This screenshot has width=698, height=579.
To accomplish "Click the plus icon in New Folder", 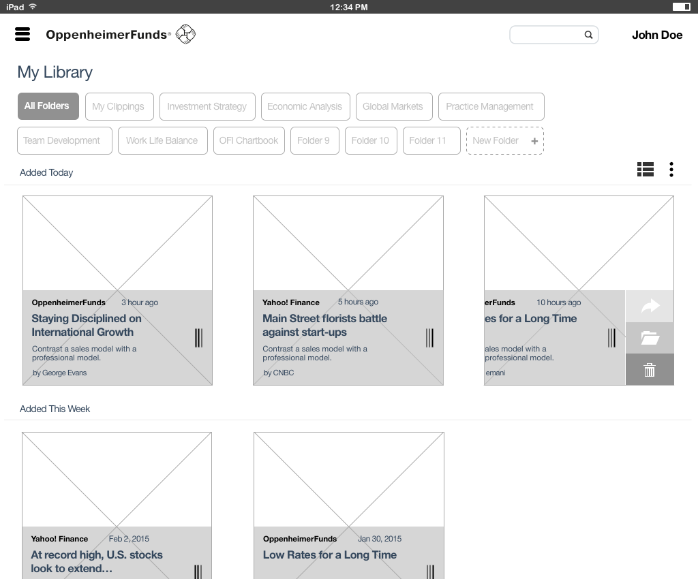I will pos(534,141).
